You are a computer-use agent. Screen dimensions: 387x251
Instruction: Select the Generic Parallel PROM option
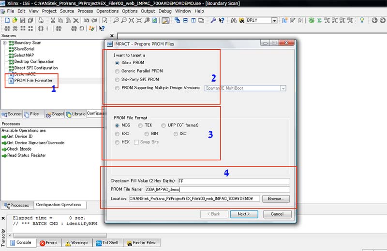(117, 71)
